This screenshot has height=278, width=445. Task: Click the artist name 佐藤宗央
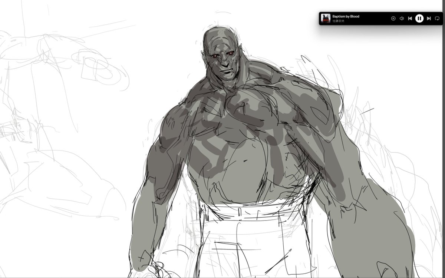[x=338, y=21]
